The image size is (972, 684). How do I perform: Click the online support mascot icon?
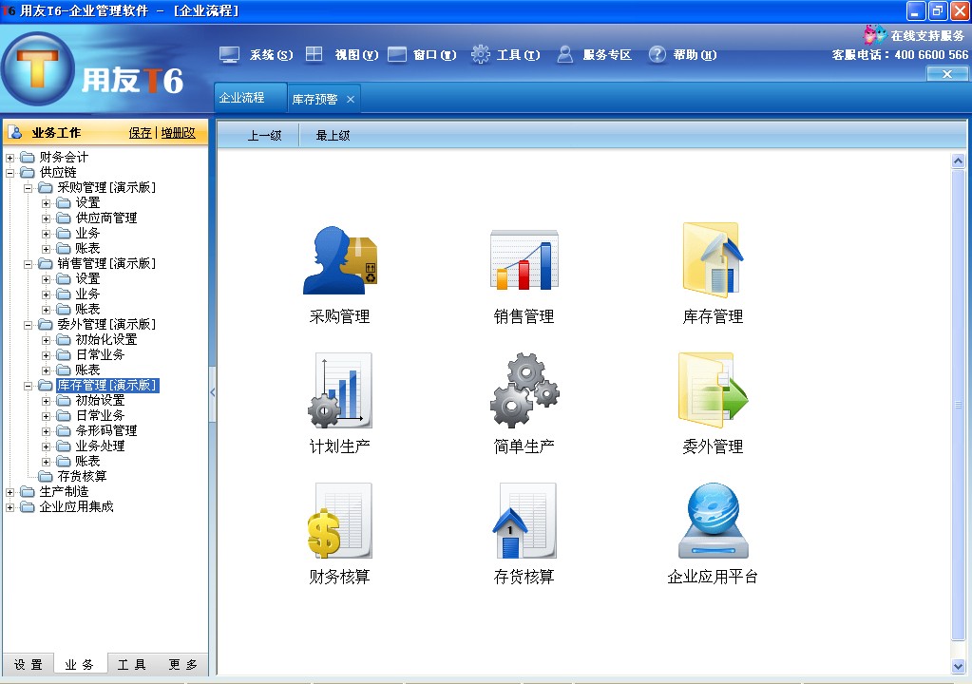coord(874,34)
